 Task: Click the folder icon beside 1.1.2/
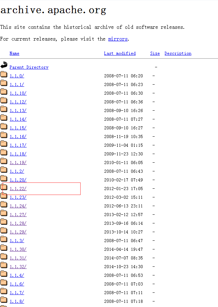point(4,170)
